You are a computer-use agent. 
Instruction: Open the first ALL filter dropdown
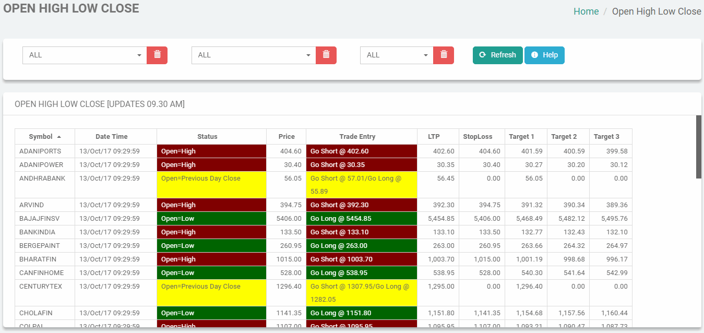[x=85, y=55]
